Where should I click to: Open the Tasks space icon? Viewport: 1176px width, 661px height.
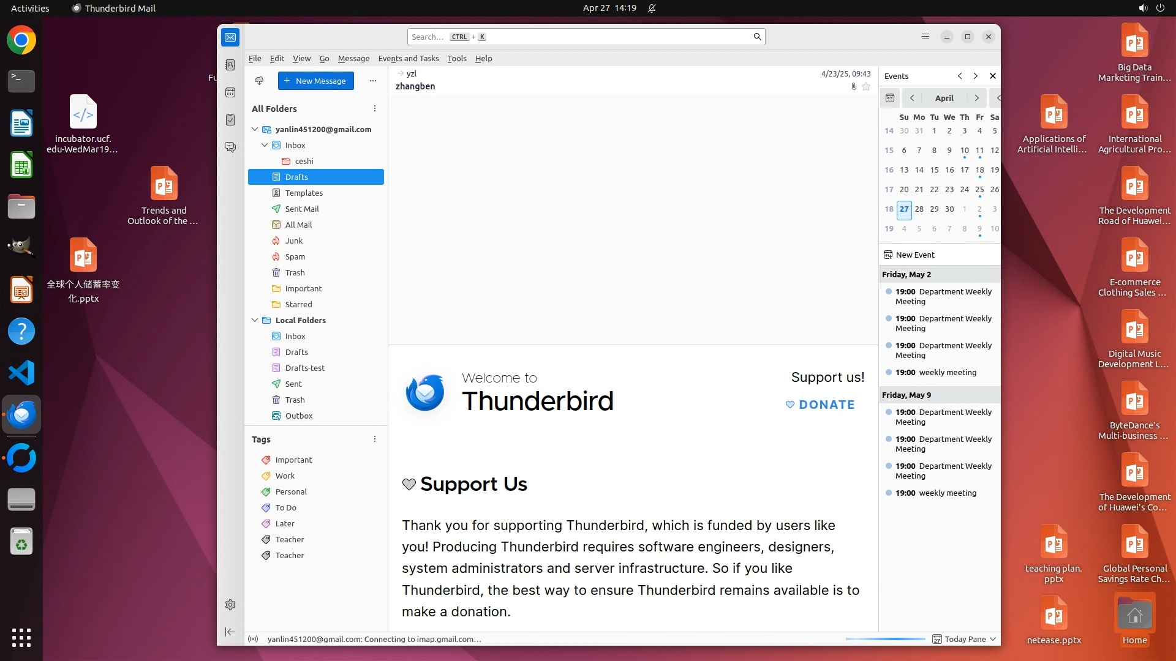pos(230,120)
